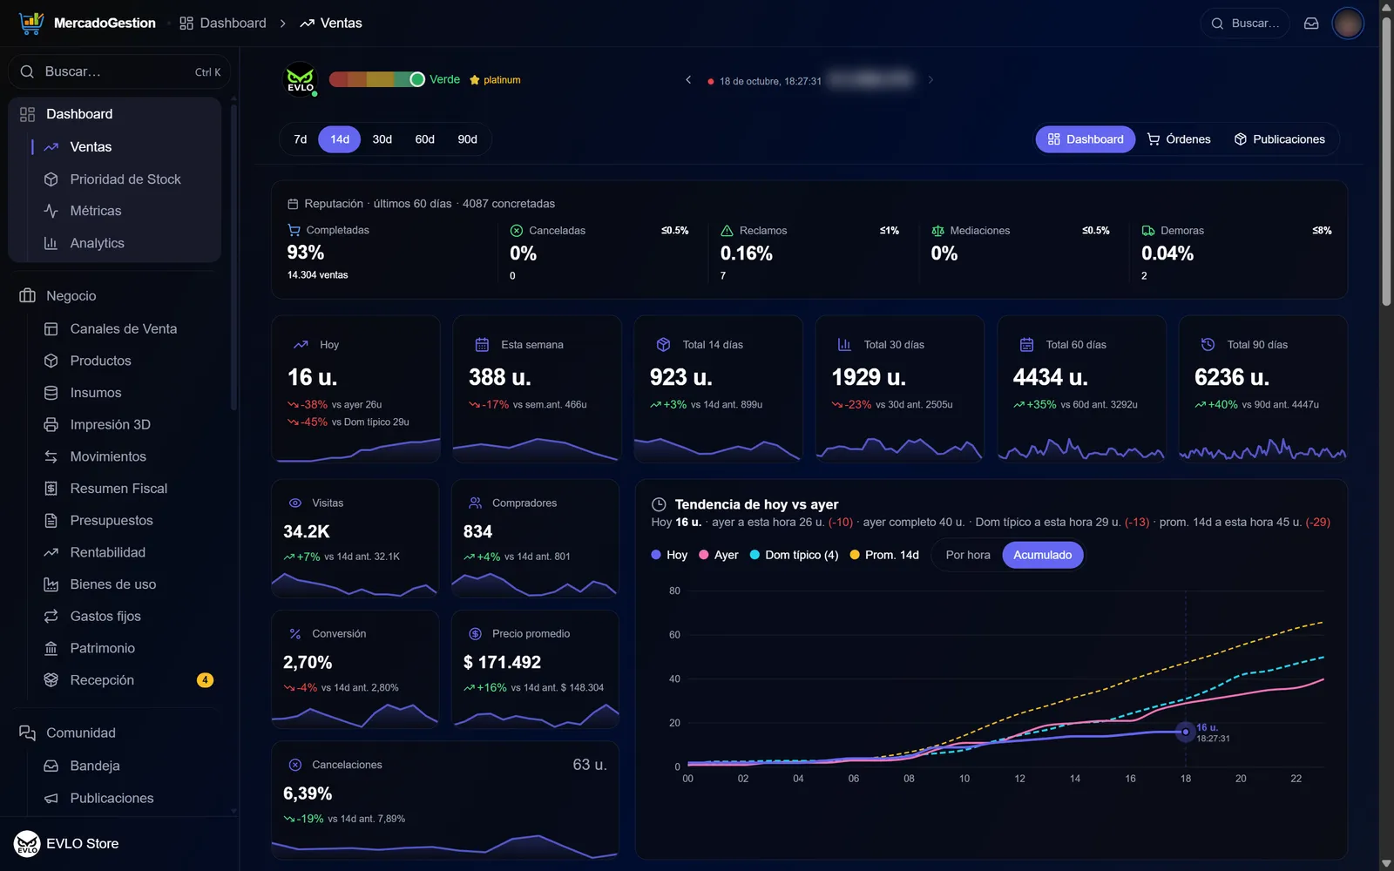This screenshot has height=871, width=1394.
Task: Open the user avatar menu
Action: pyautogui.click(x=1348, y=24)
